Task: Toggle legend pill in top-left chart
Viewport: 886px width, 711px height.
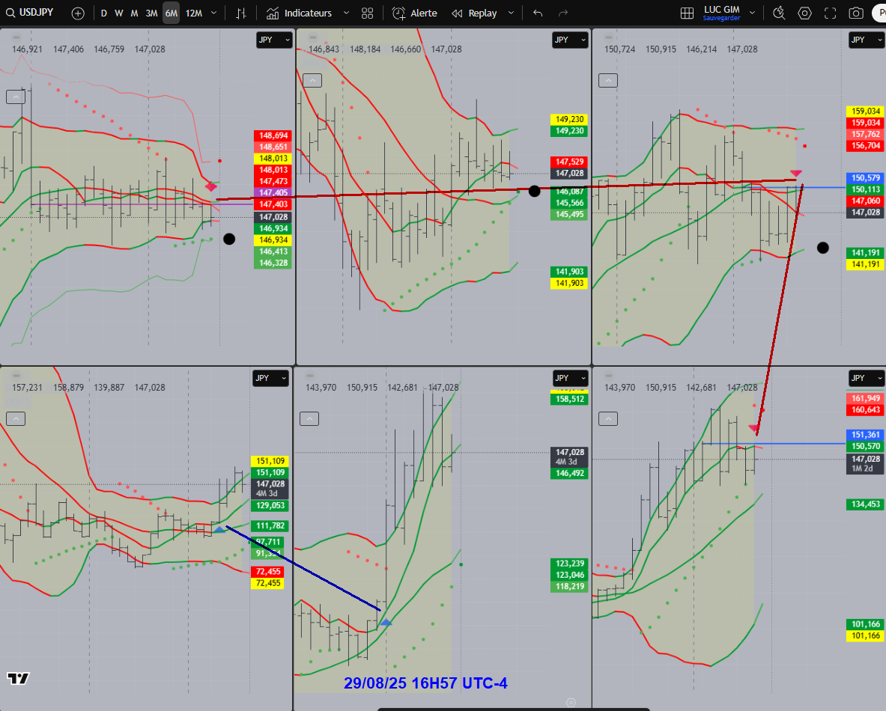Action: pyautogui.click(x=17, y=38)
